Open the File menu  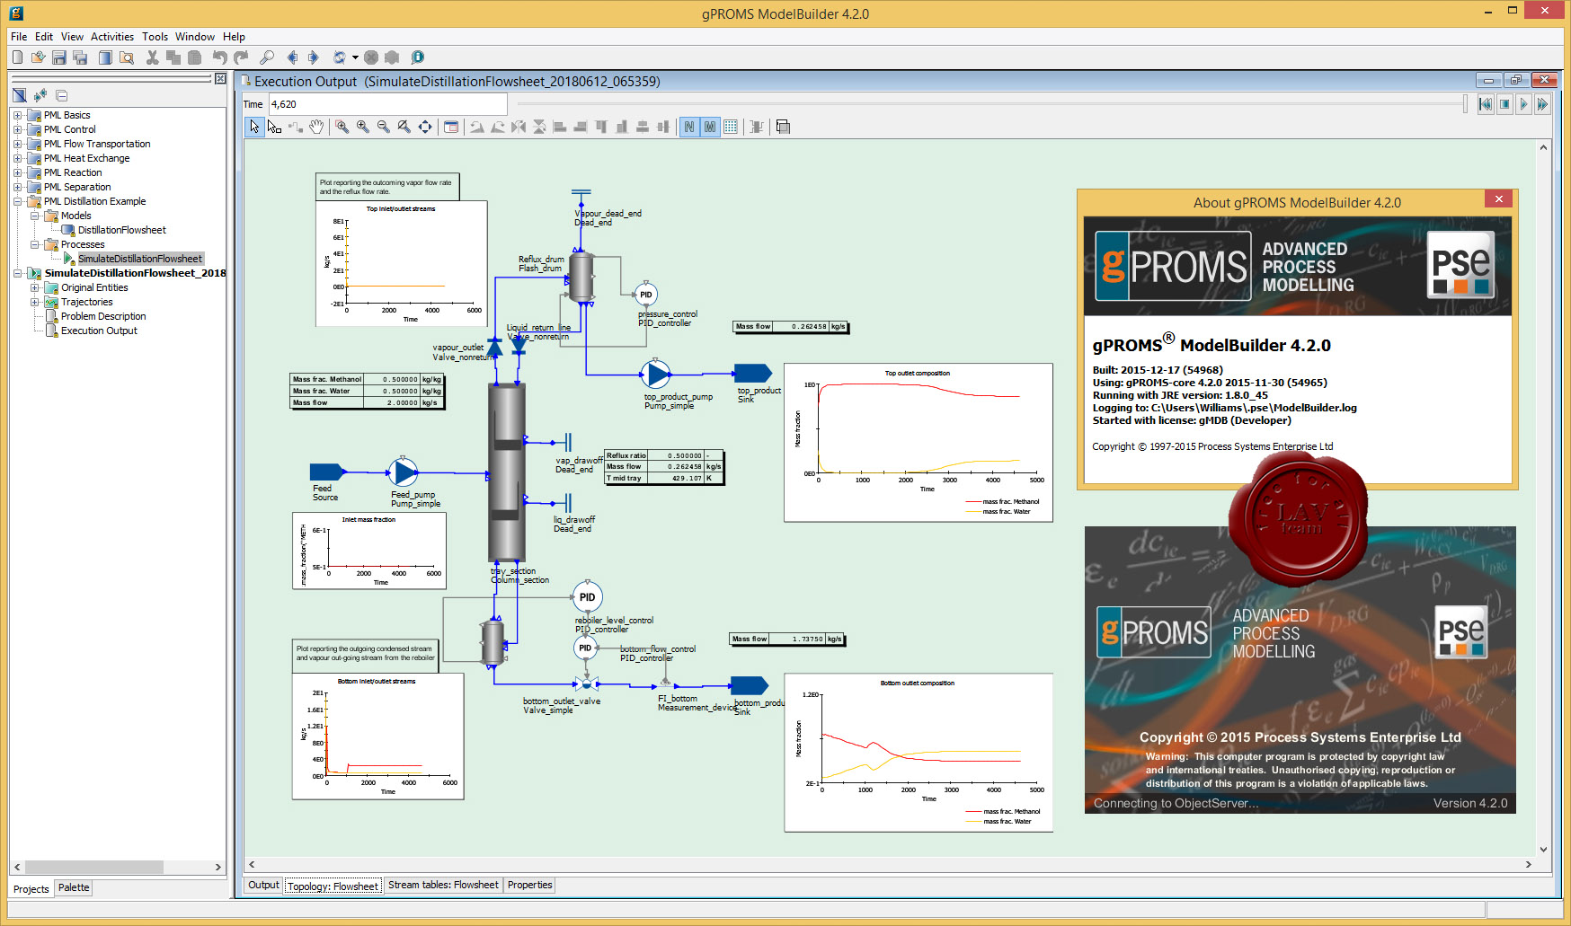tap(19, 37)
